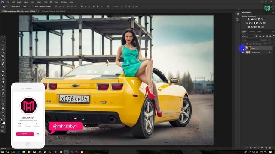Click the Layer 1 thumbnail
275x154 pixels.
coord(248,48)
